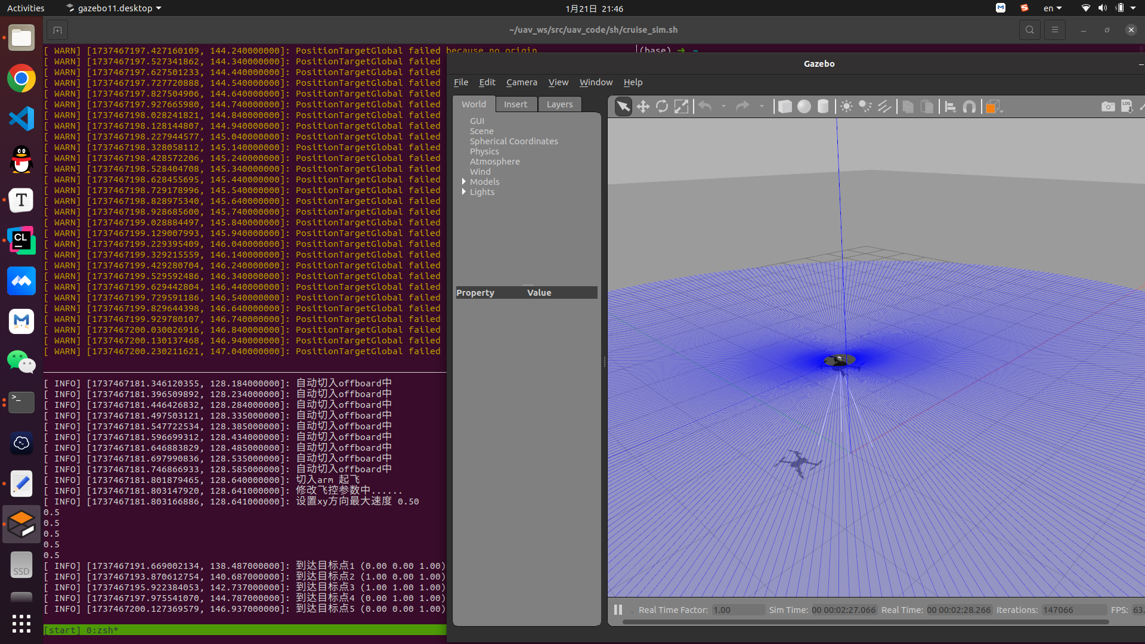Show applications grid in dock
The image size is (1145, 644).
21,624
